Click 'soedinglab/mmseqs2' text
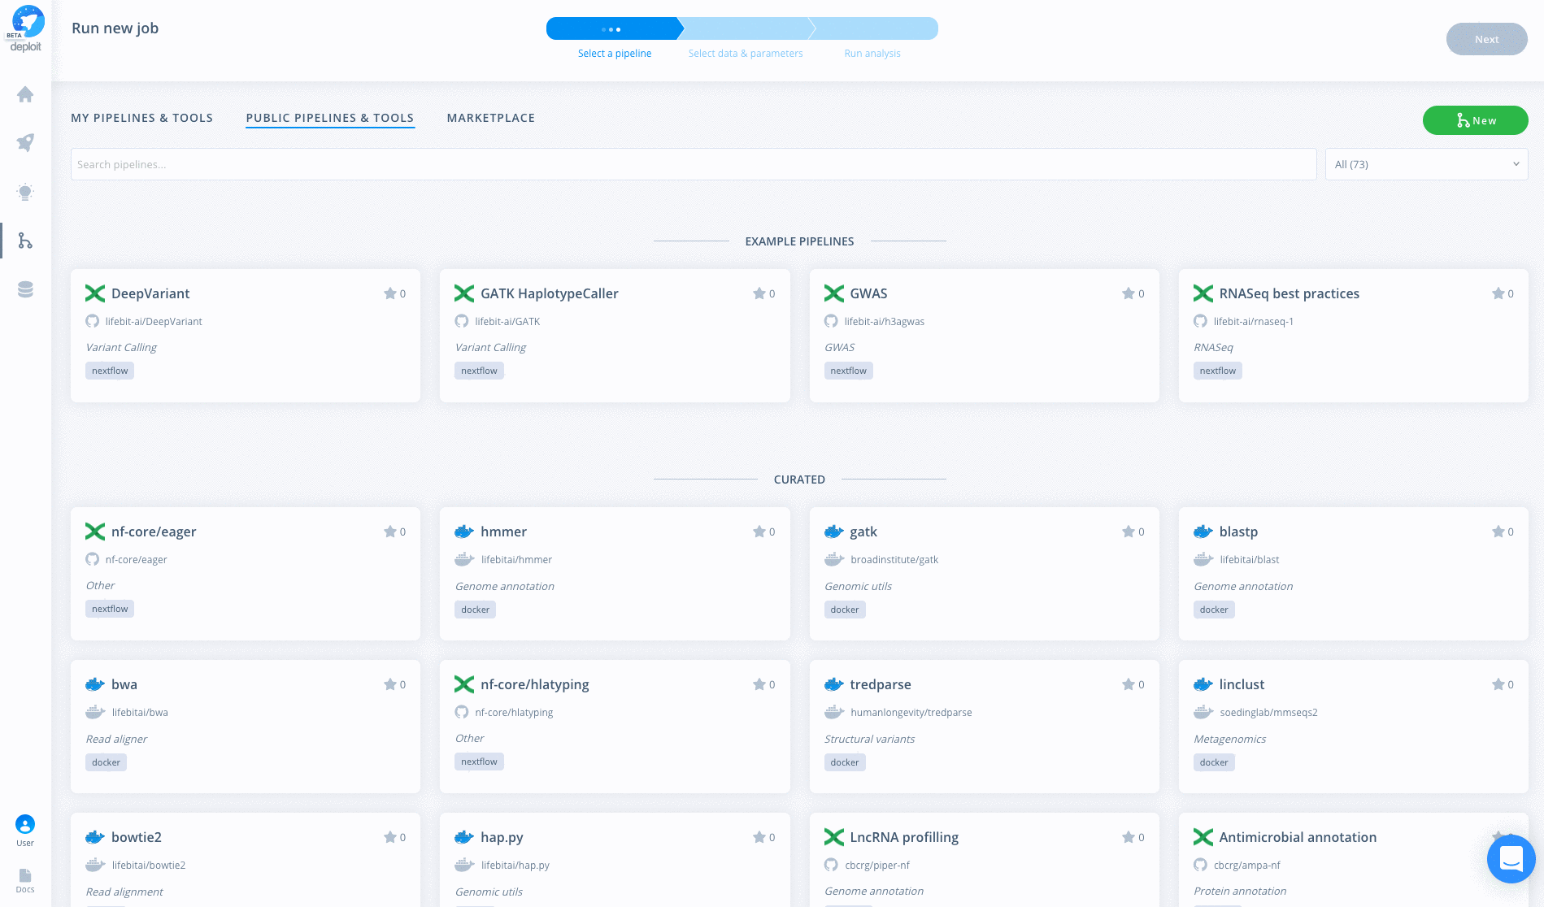This screenshot has height=907, width=1544. click(1268, 713)
